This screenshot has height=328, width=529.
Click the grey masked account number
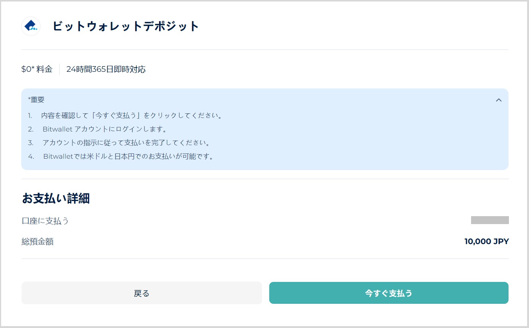pos(490,220)
